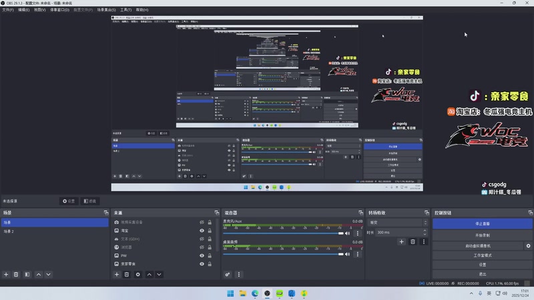Screen dimensions: 534x300
Task: Move source down in the Sources toolbar
Action: tap(159, 275)
